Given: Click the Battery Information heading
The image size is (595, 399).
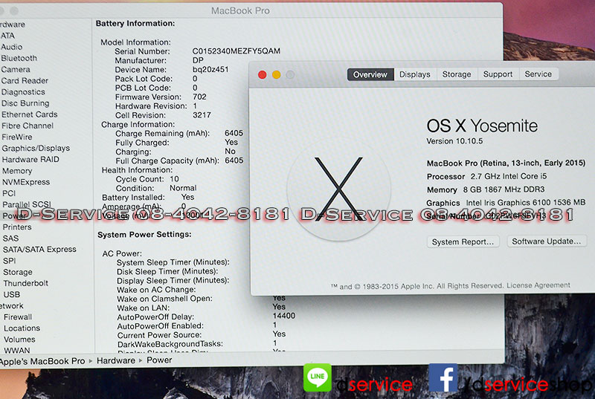Looking at the screenshot, I should coord(135,24).
